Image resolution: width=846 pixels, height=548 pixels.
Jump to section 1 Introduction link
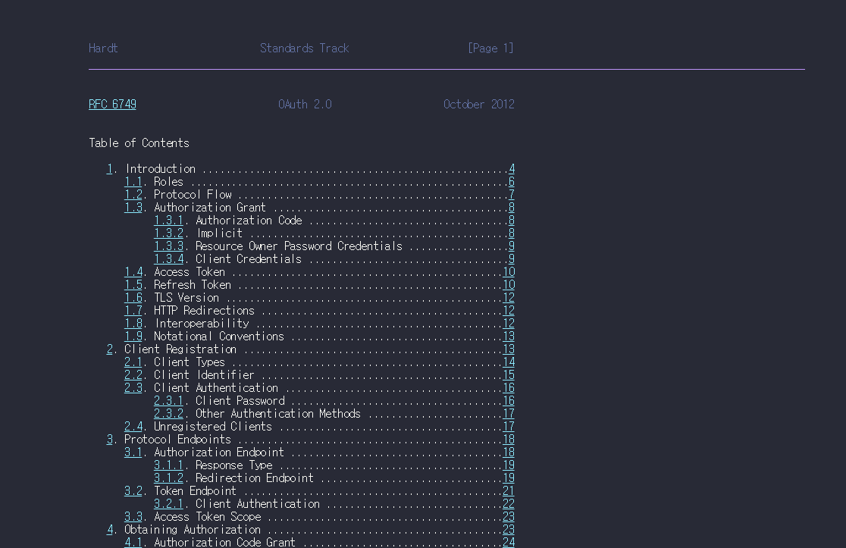[x=109, y=169]
